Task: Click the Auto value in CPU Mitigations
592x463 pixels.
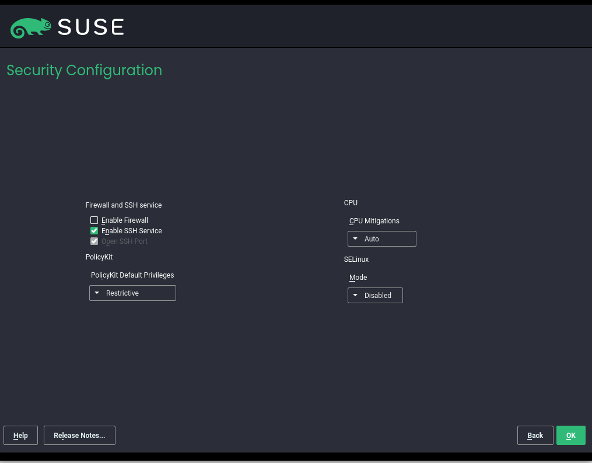Action: [x=372, y=238]
